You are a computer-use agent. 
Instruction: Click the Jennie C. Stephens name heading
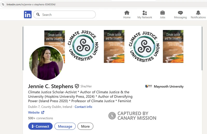coord(50,86)
